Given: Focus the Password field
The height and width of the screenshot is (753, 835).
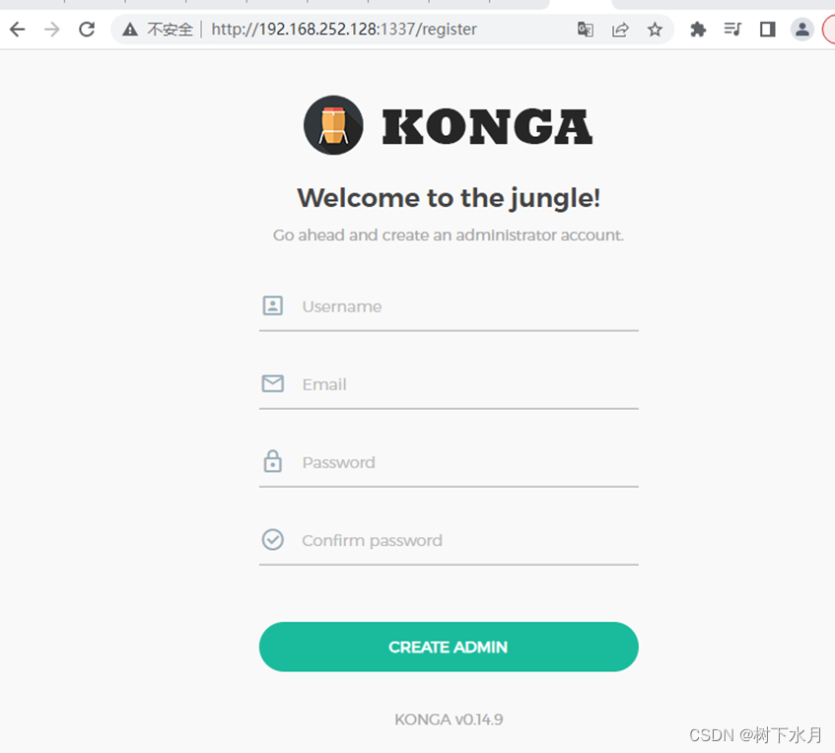Looking at the screenshot, I should coord(449,462).
